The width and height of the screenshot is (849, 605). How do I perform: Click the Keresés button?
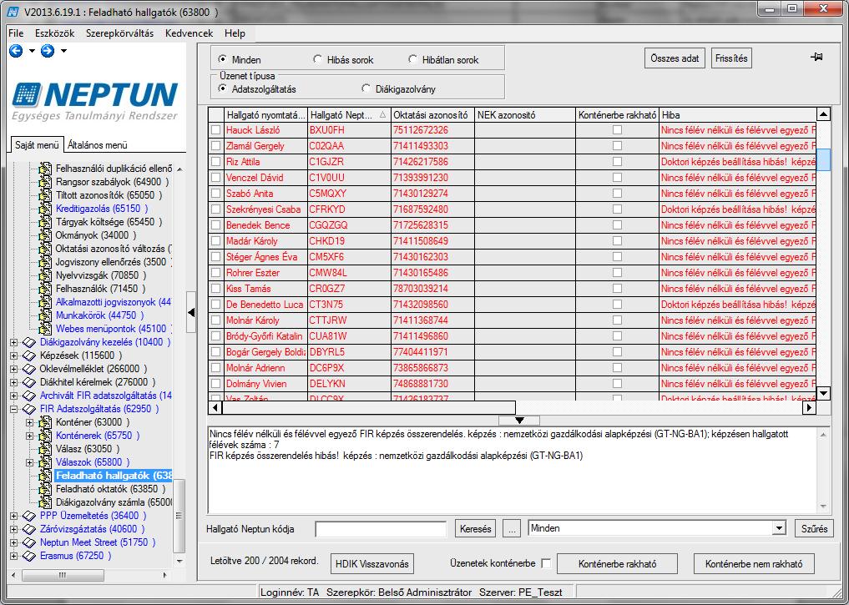pos(475,529)
